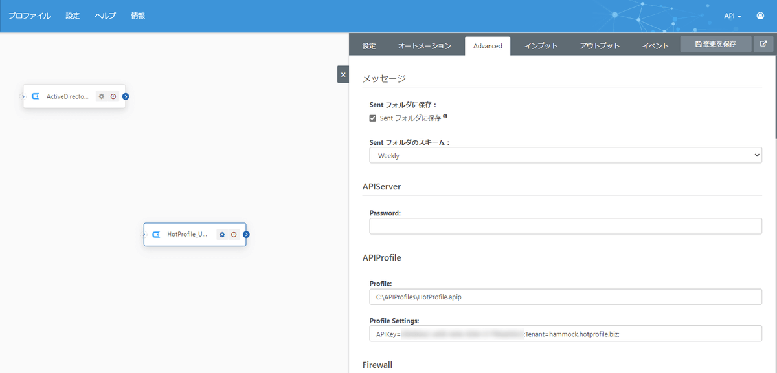Click the APIServer section heading
The image size is (777, 373).
point(381,187)
